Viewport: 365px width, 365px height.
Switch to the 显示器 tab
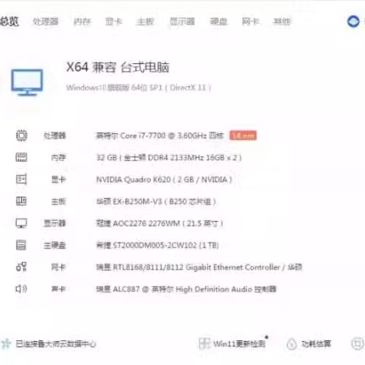click(x=182, y=21)
